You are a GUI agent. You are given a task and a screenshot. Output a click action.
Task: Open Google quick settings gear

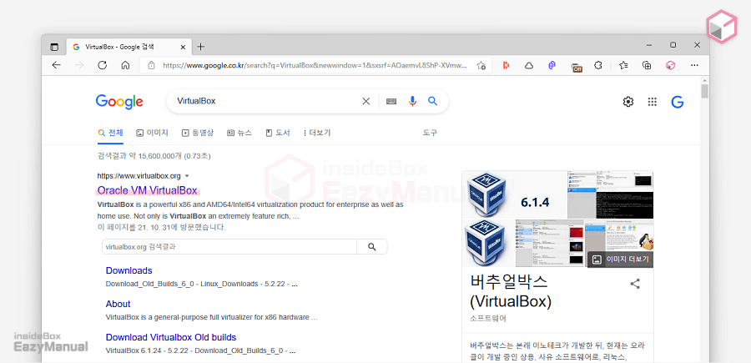pos(628,102)
